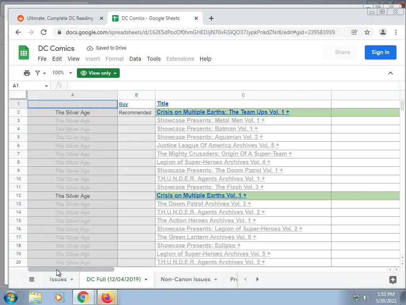Switch to the Issues sheet tab
The width and height of the screenshot is (406, 305).
(x=58, y=279)
